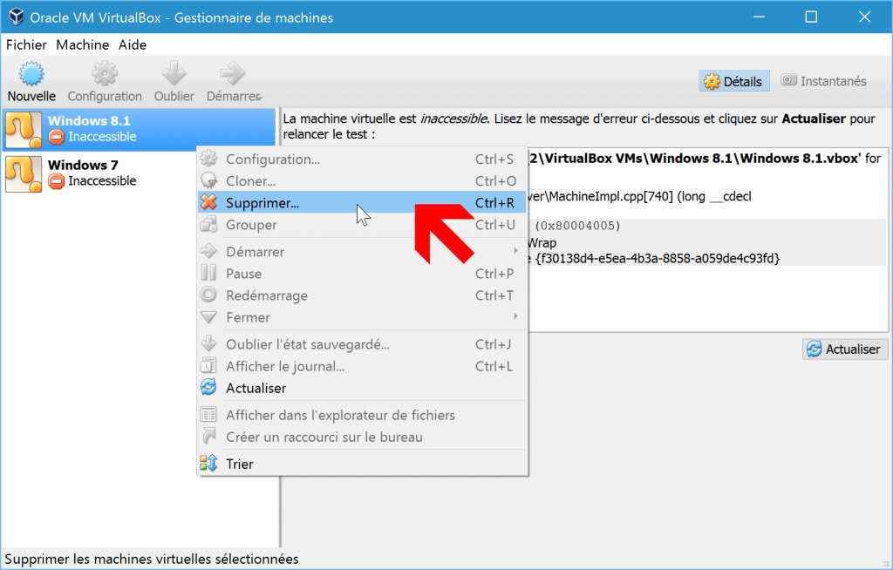
Task: Click the Inaccessible status icon of Windows 7
Action: [x=57, y=181]
